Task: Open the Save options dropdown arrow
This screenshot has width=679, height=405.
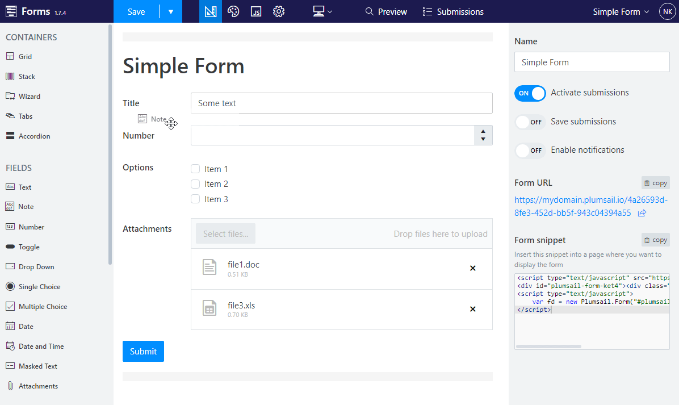Action: coord(171,11)
